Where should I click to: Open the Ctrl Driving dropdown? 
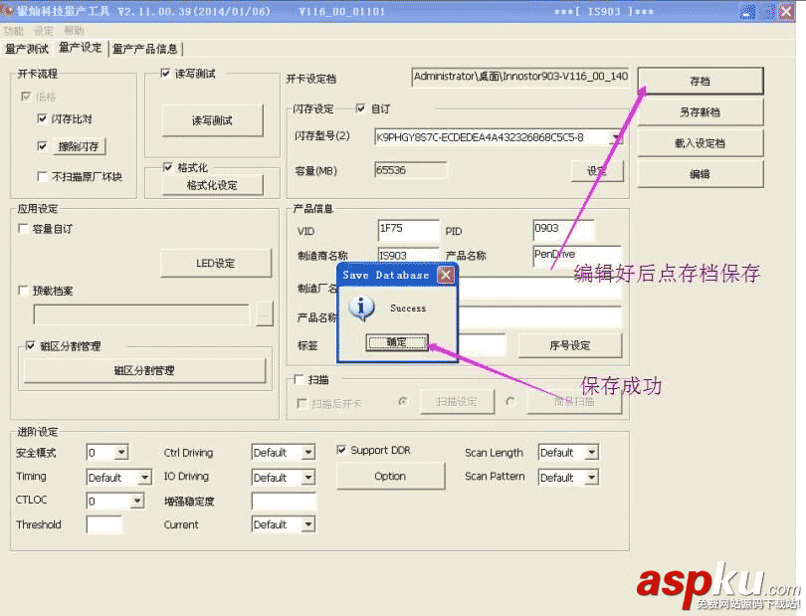coord(307,453)
